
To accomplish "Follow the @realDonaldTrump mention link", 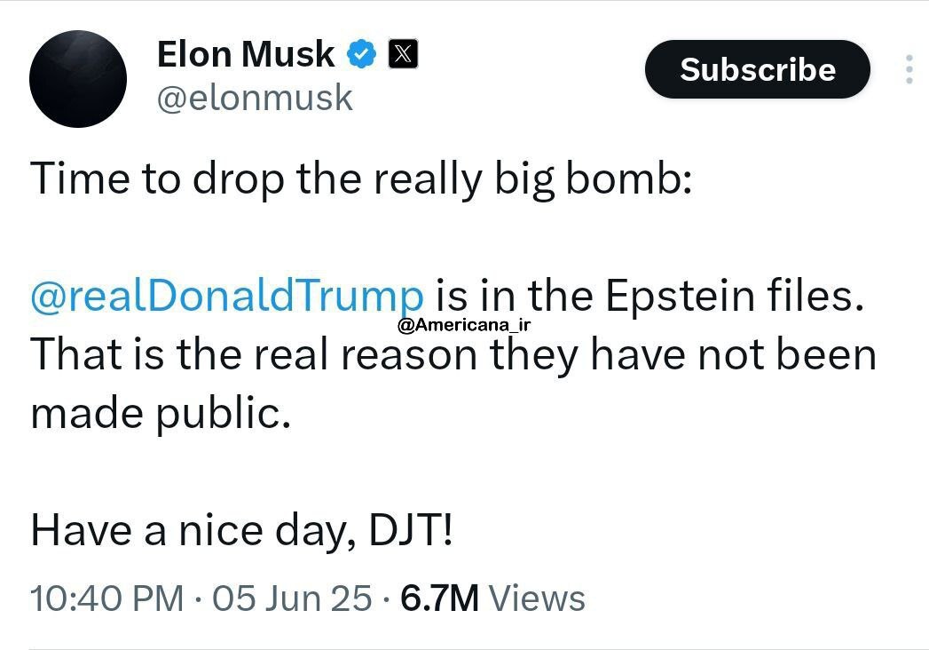I will point(227,297).
